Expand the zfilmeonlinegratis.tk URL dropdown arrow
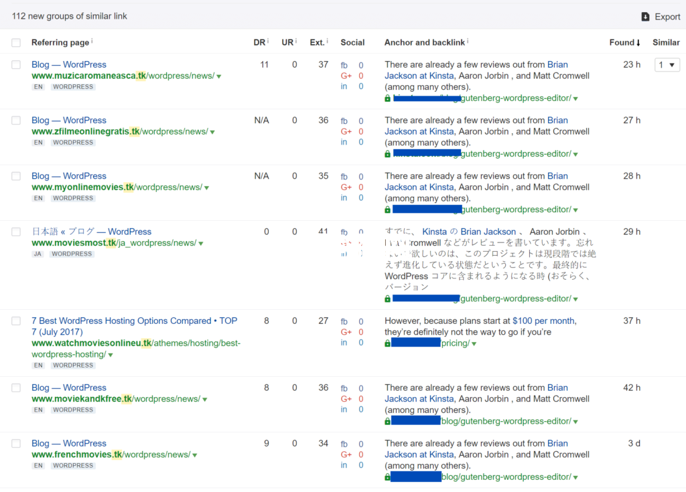Image resolution: width=686 pixels, height=492 pixels. 212,132
